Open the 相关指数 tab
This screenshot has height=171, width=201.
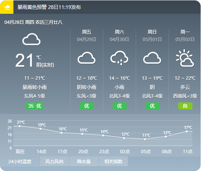tap(113, 161)
